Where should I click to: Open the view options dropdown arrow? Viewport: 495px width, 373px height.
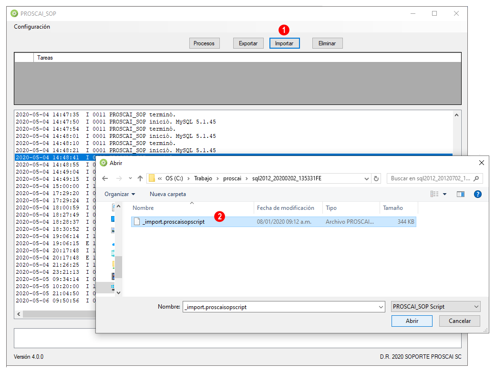point(445,194)
